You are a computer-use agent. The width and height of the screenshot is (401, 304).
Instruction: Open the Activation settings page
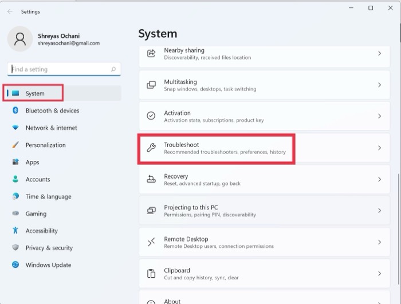pyautogui.click(x=265, y=116)
